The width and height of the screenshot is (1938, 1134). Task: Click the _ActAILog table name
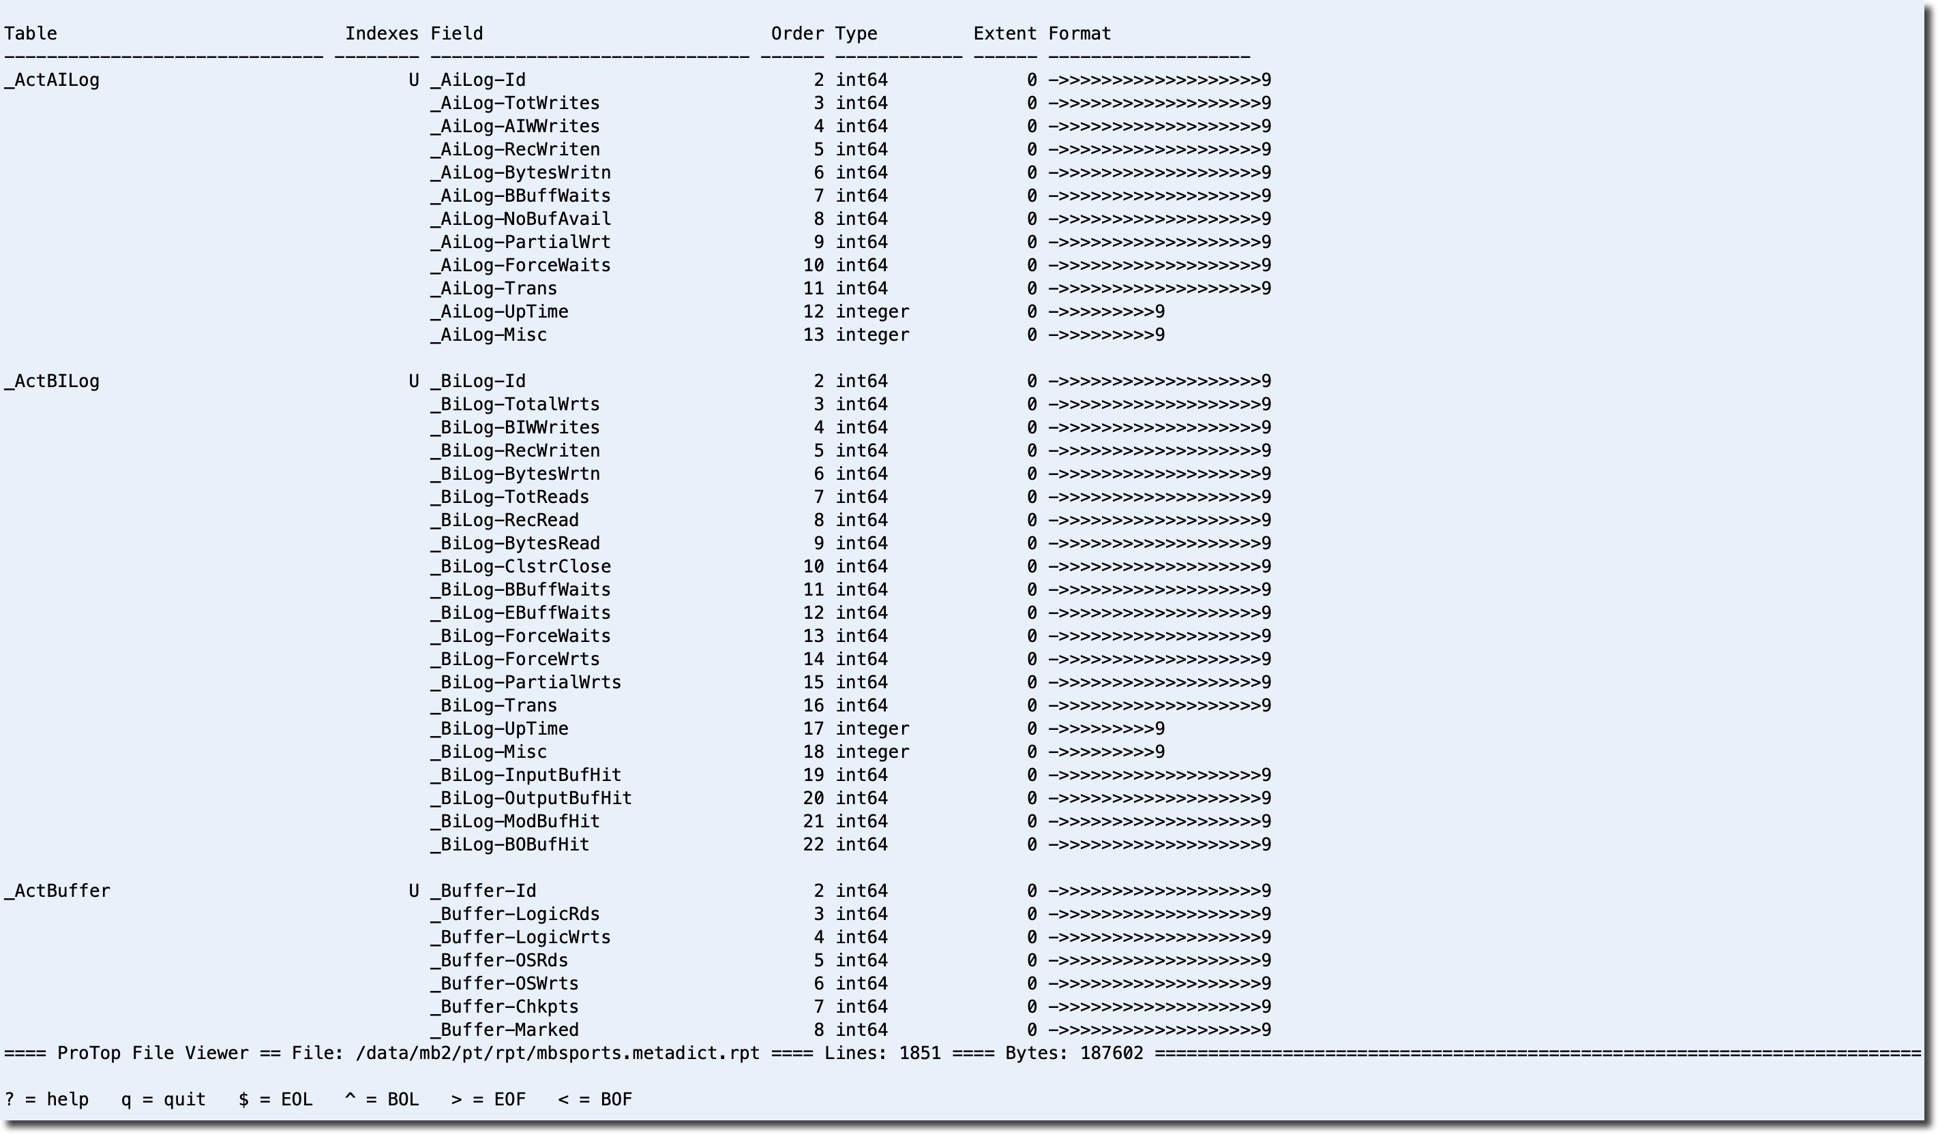coord(52,80)
